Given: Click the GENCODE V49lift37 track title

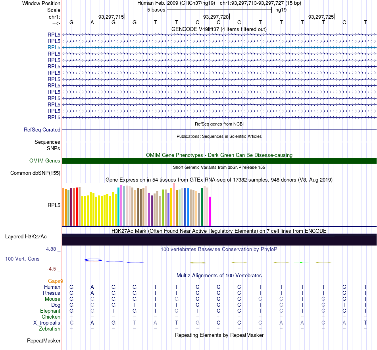Looking at the screenshot, I should pyautogui.click(x=219, y=29).
